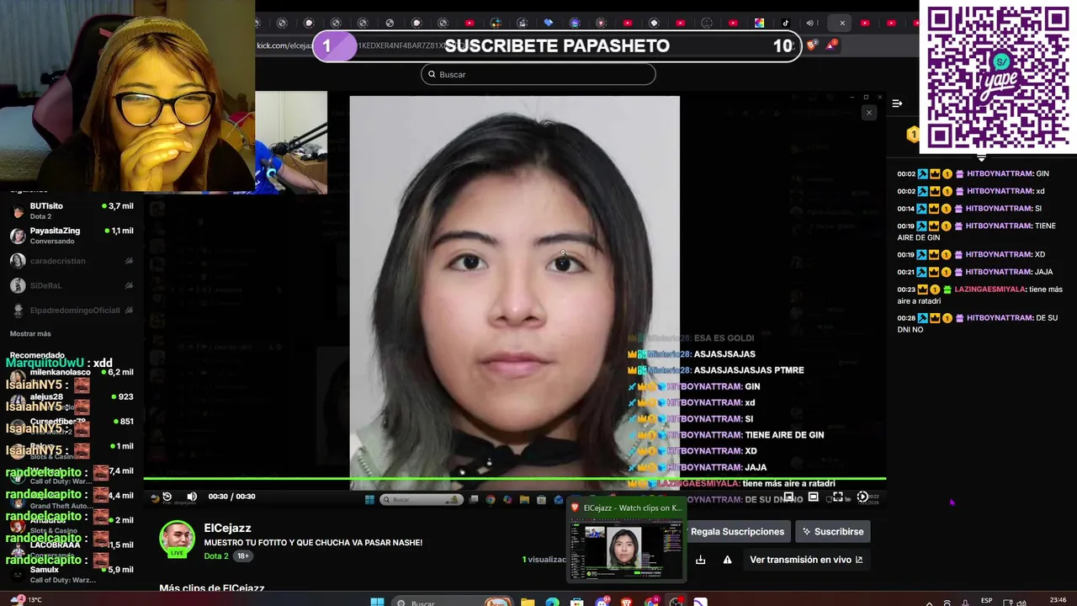Close the inner clip popup with X

(x=869, y=112)
